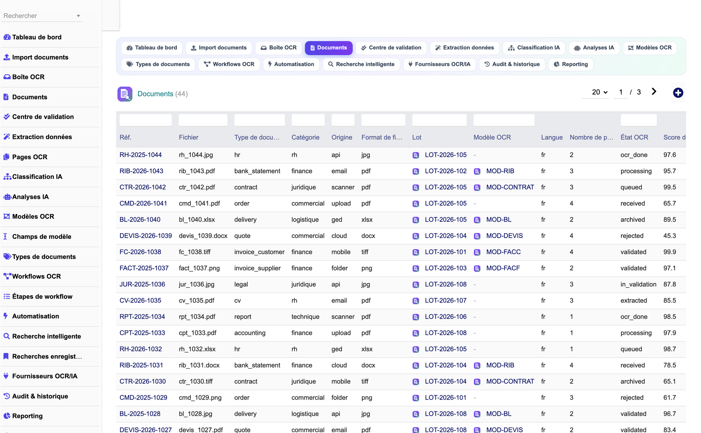Switch to Tableau de bord tab
Viewport: 701px width, 433px height.
[x=152, y=48]
